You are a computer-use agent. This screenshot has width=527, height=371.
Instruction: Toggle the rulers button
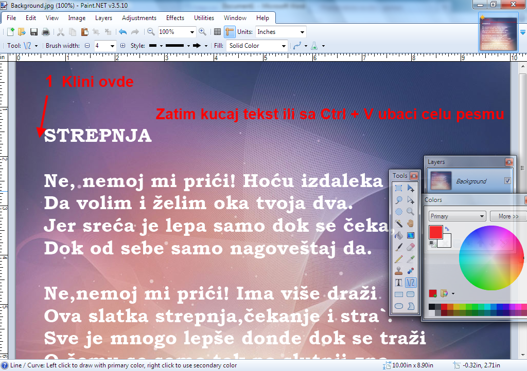coord(230,32)
